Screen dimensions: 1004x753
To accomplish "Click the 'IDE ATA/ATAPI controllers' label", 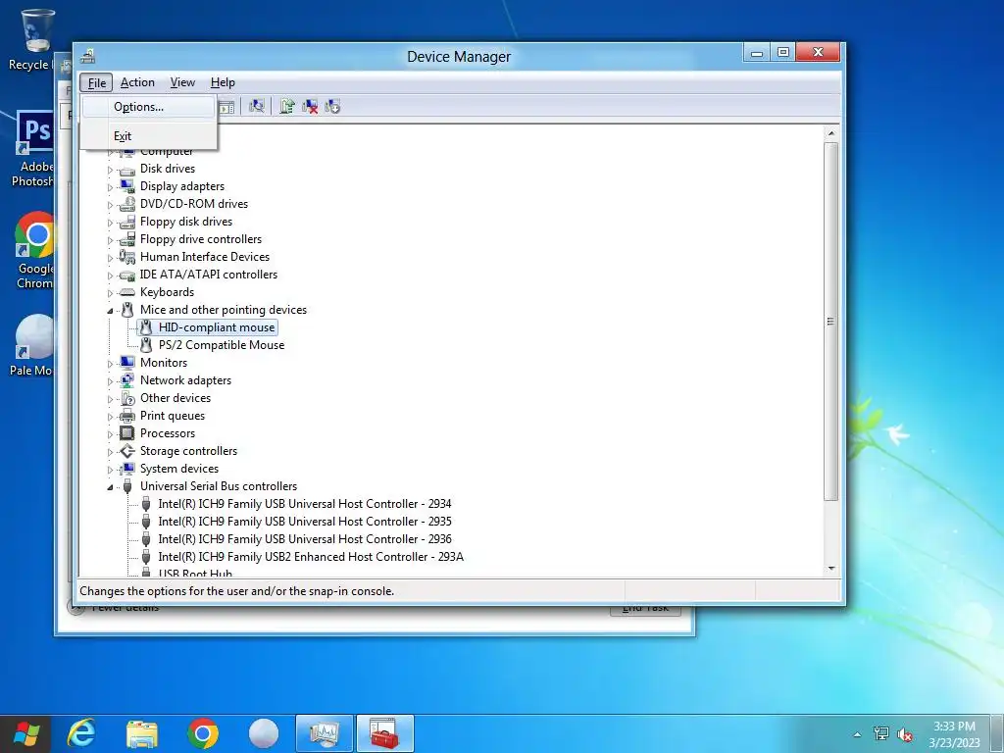I will point(209,275).
